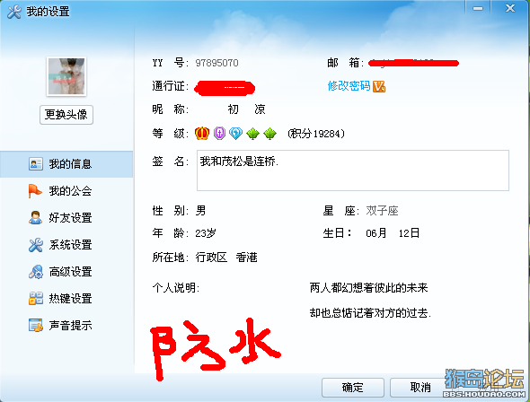Screen dimensions: 530x402
Task: Click the 更换头像 button
Action: click(x=66, y=115)
